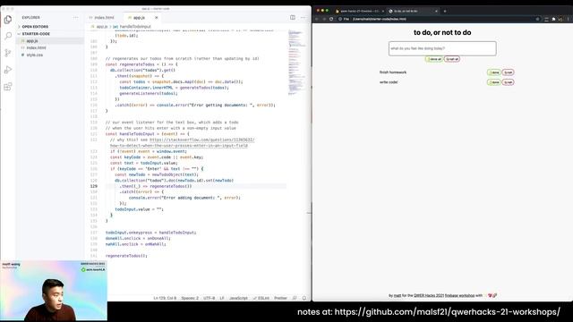Reload the browser page
Viewport: 573px width, 322px height.
pyautogui.click(x=331, y=19)
